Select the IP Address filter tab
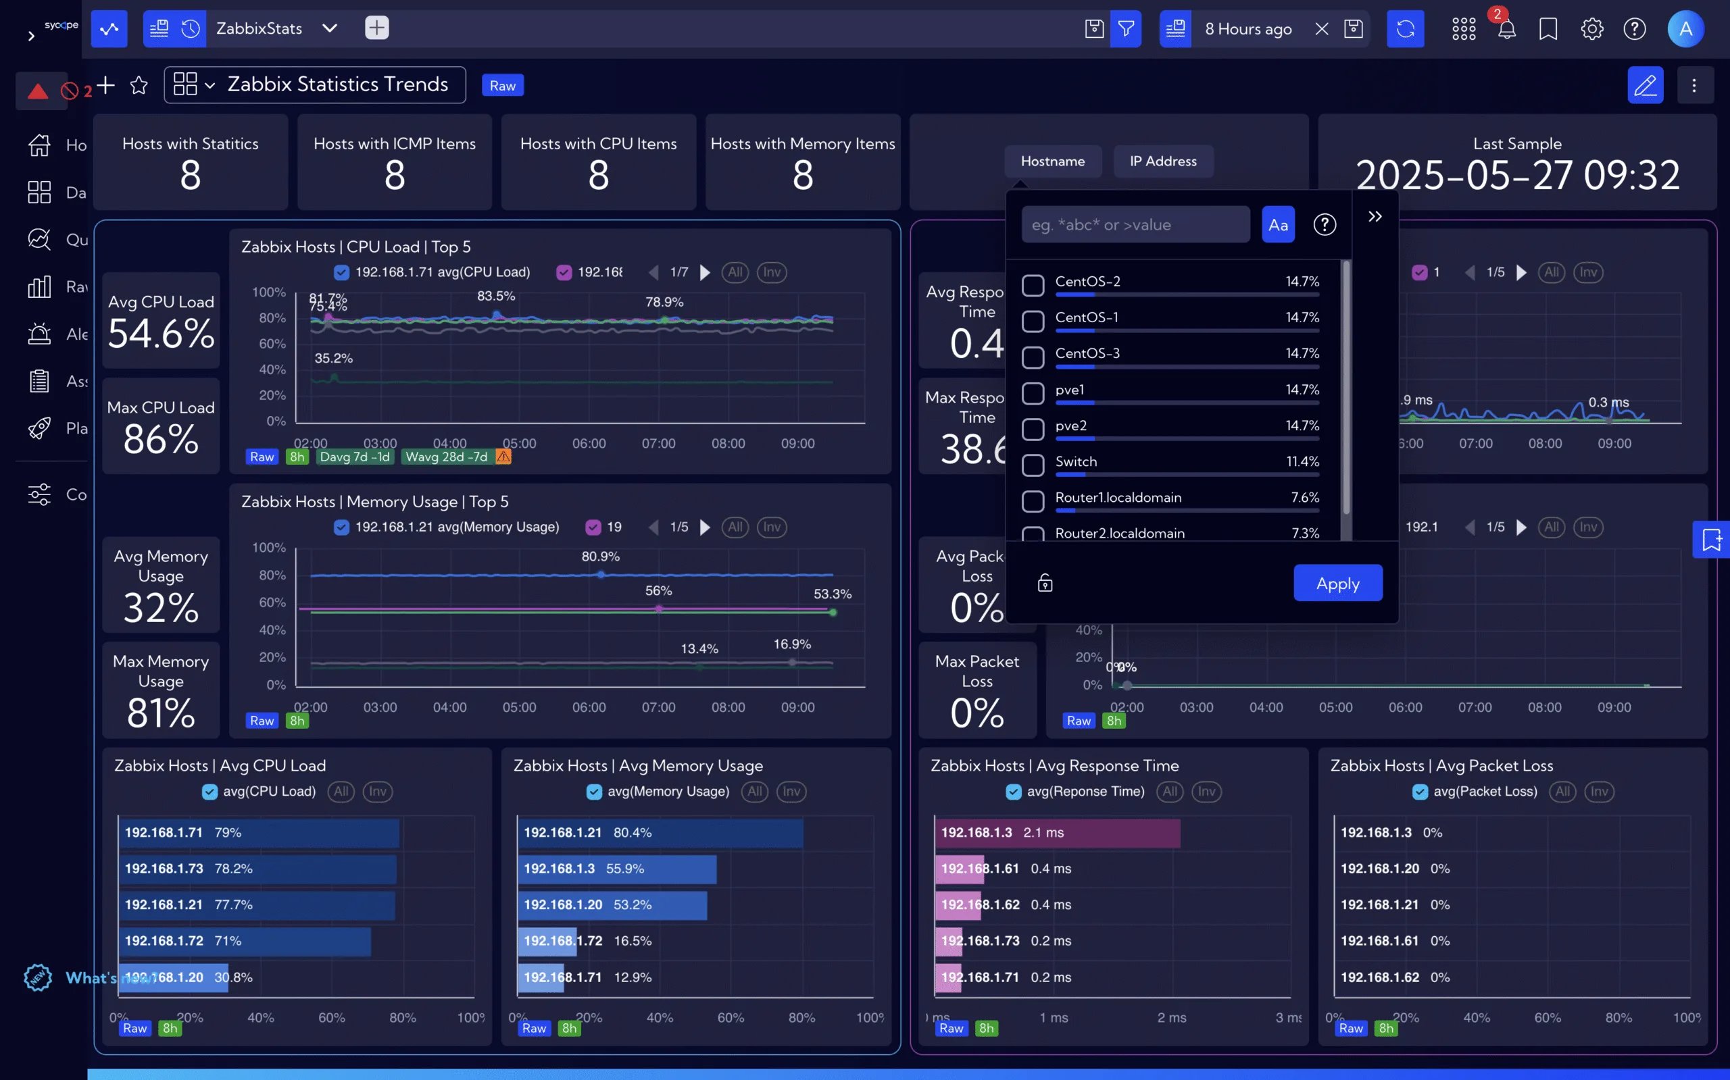The width and height of the screenshot is (1730, 1080). [x=1162, y=161]
